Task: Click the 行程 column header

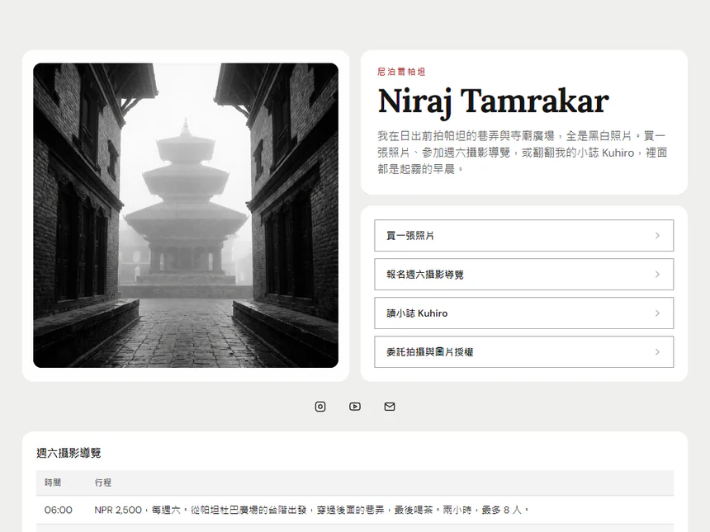Action: pyautogui.click(x=103, y=483)
